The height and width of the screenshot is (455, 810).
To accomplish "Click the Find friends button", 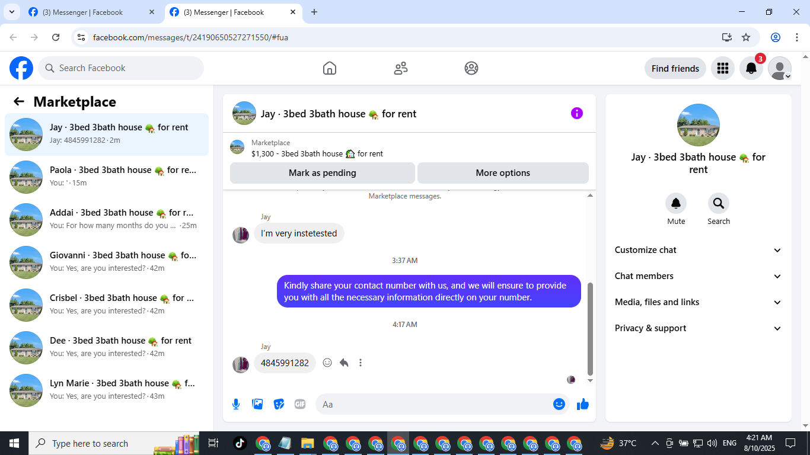I will (675, 68).
